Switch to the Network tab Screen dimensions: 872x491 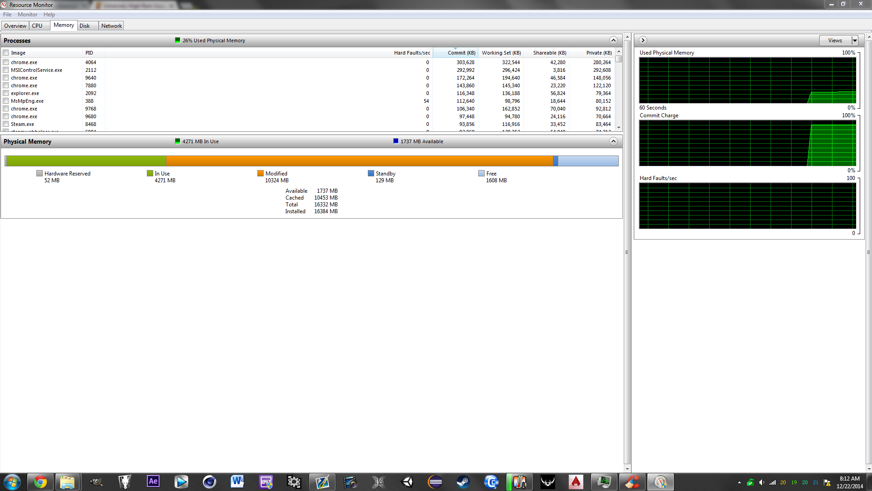(x=111, y=26)
